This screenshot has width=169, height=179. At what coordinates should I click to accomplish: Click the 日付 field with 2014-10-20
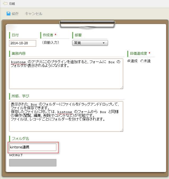[23, 43]
